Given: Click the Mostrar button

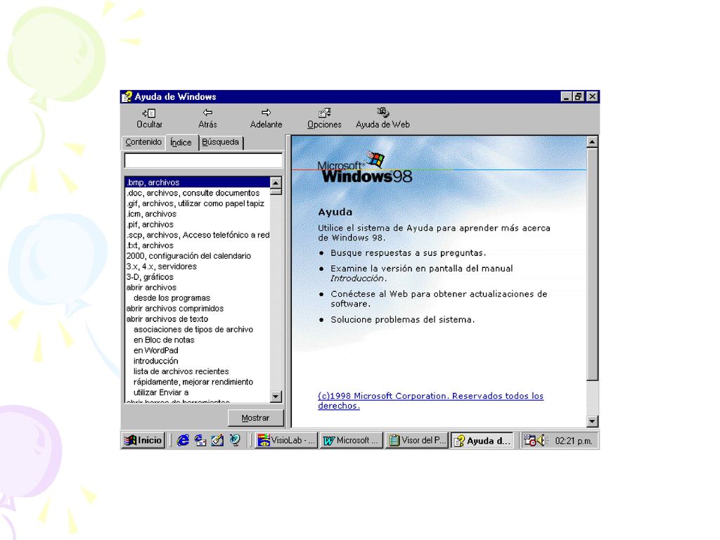Looking at the screenshot, I should tap(256, 418).
